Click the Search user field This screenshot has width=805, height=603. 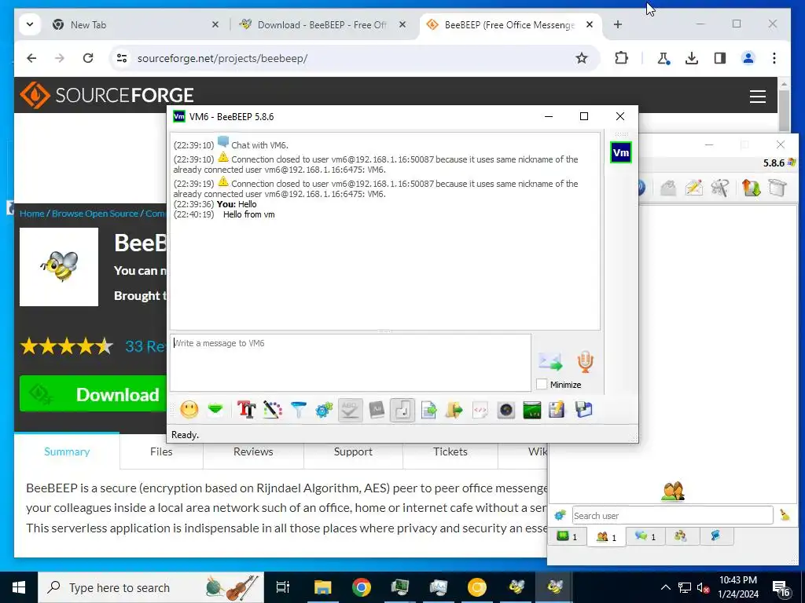coord(672,515)
